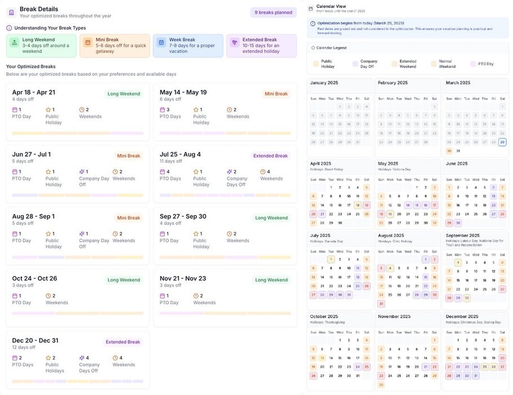Click Weekends clock icon in Oct 24 card
The width and height of the screenshot is (513, 395).
point(49,296)
